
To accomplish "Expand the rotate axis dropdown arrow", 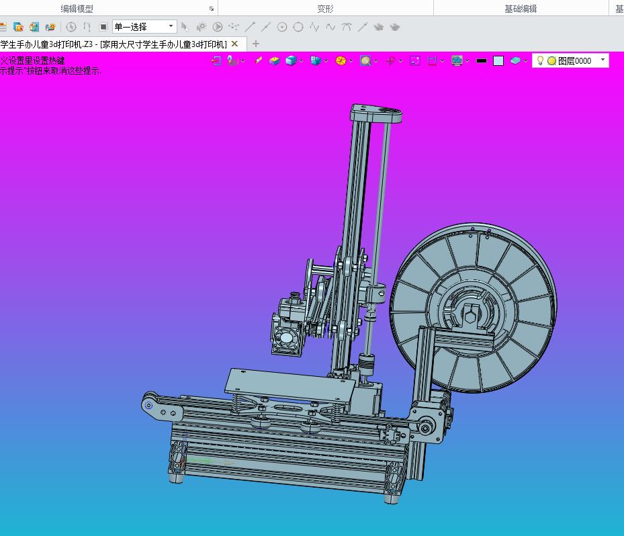I will coord(401,61).
